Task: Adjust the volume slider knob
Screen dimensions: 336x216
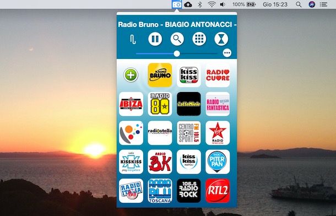Action: tap(177, 53)
